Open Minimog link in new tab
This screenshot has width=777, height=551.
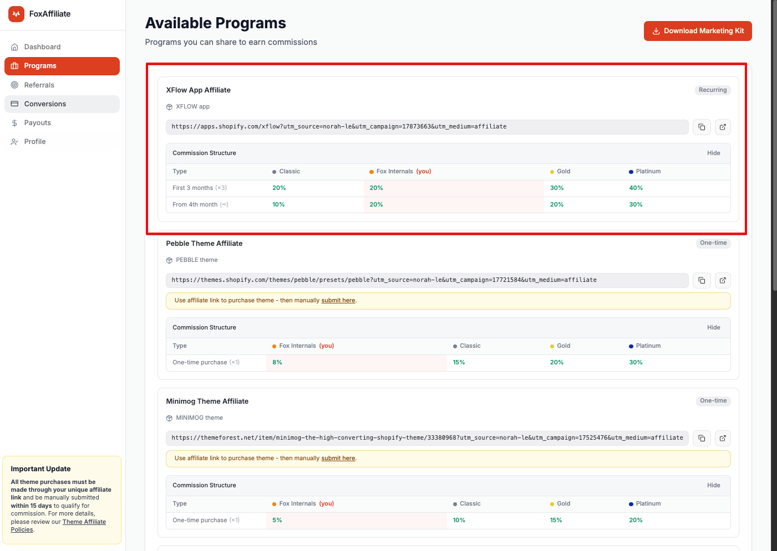tap(723, 438)
